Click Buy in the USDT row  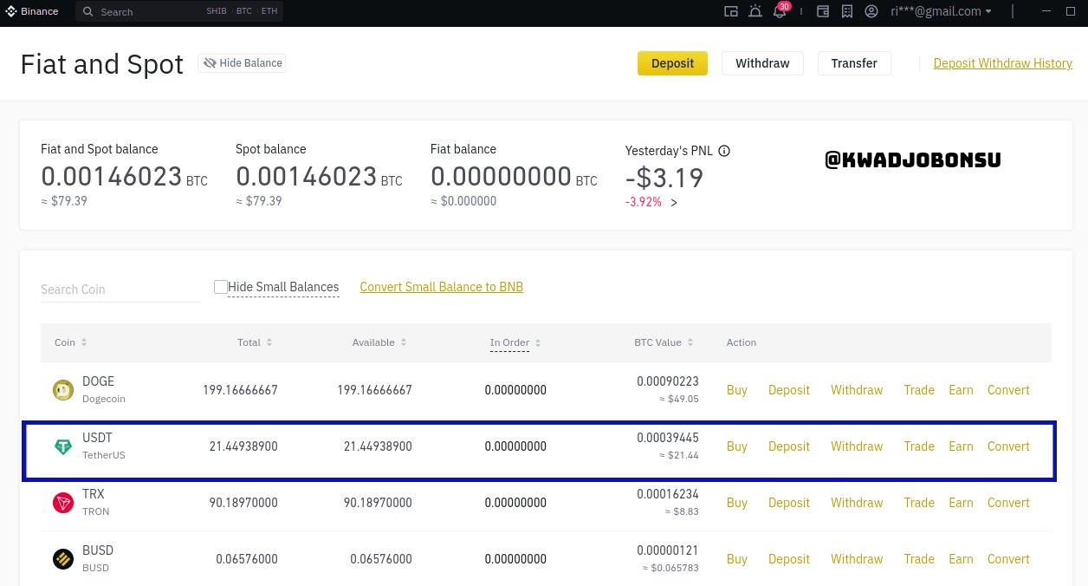(737, 446)
